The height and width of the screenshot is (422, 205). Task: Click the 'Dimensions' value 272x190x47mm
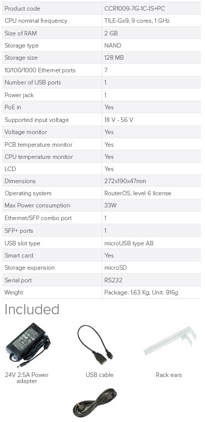click(125, 181)
